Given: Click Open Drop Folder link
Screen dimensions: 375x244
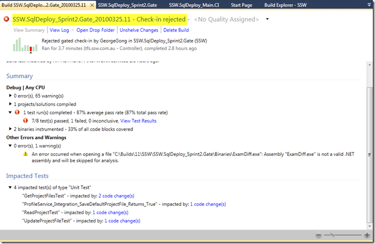Looking at the screenshot, I should (95, 30).
